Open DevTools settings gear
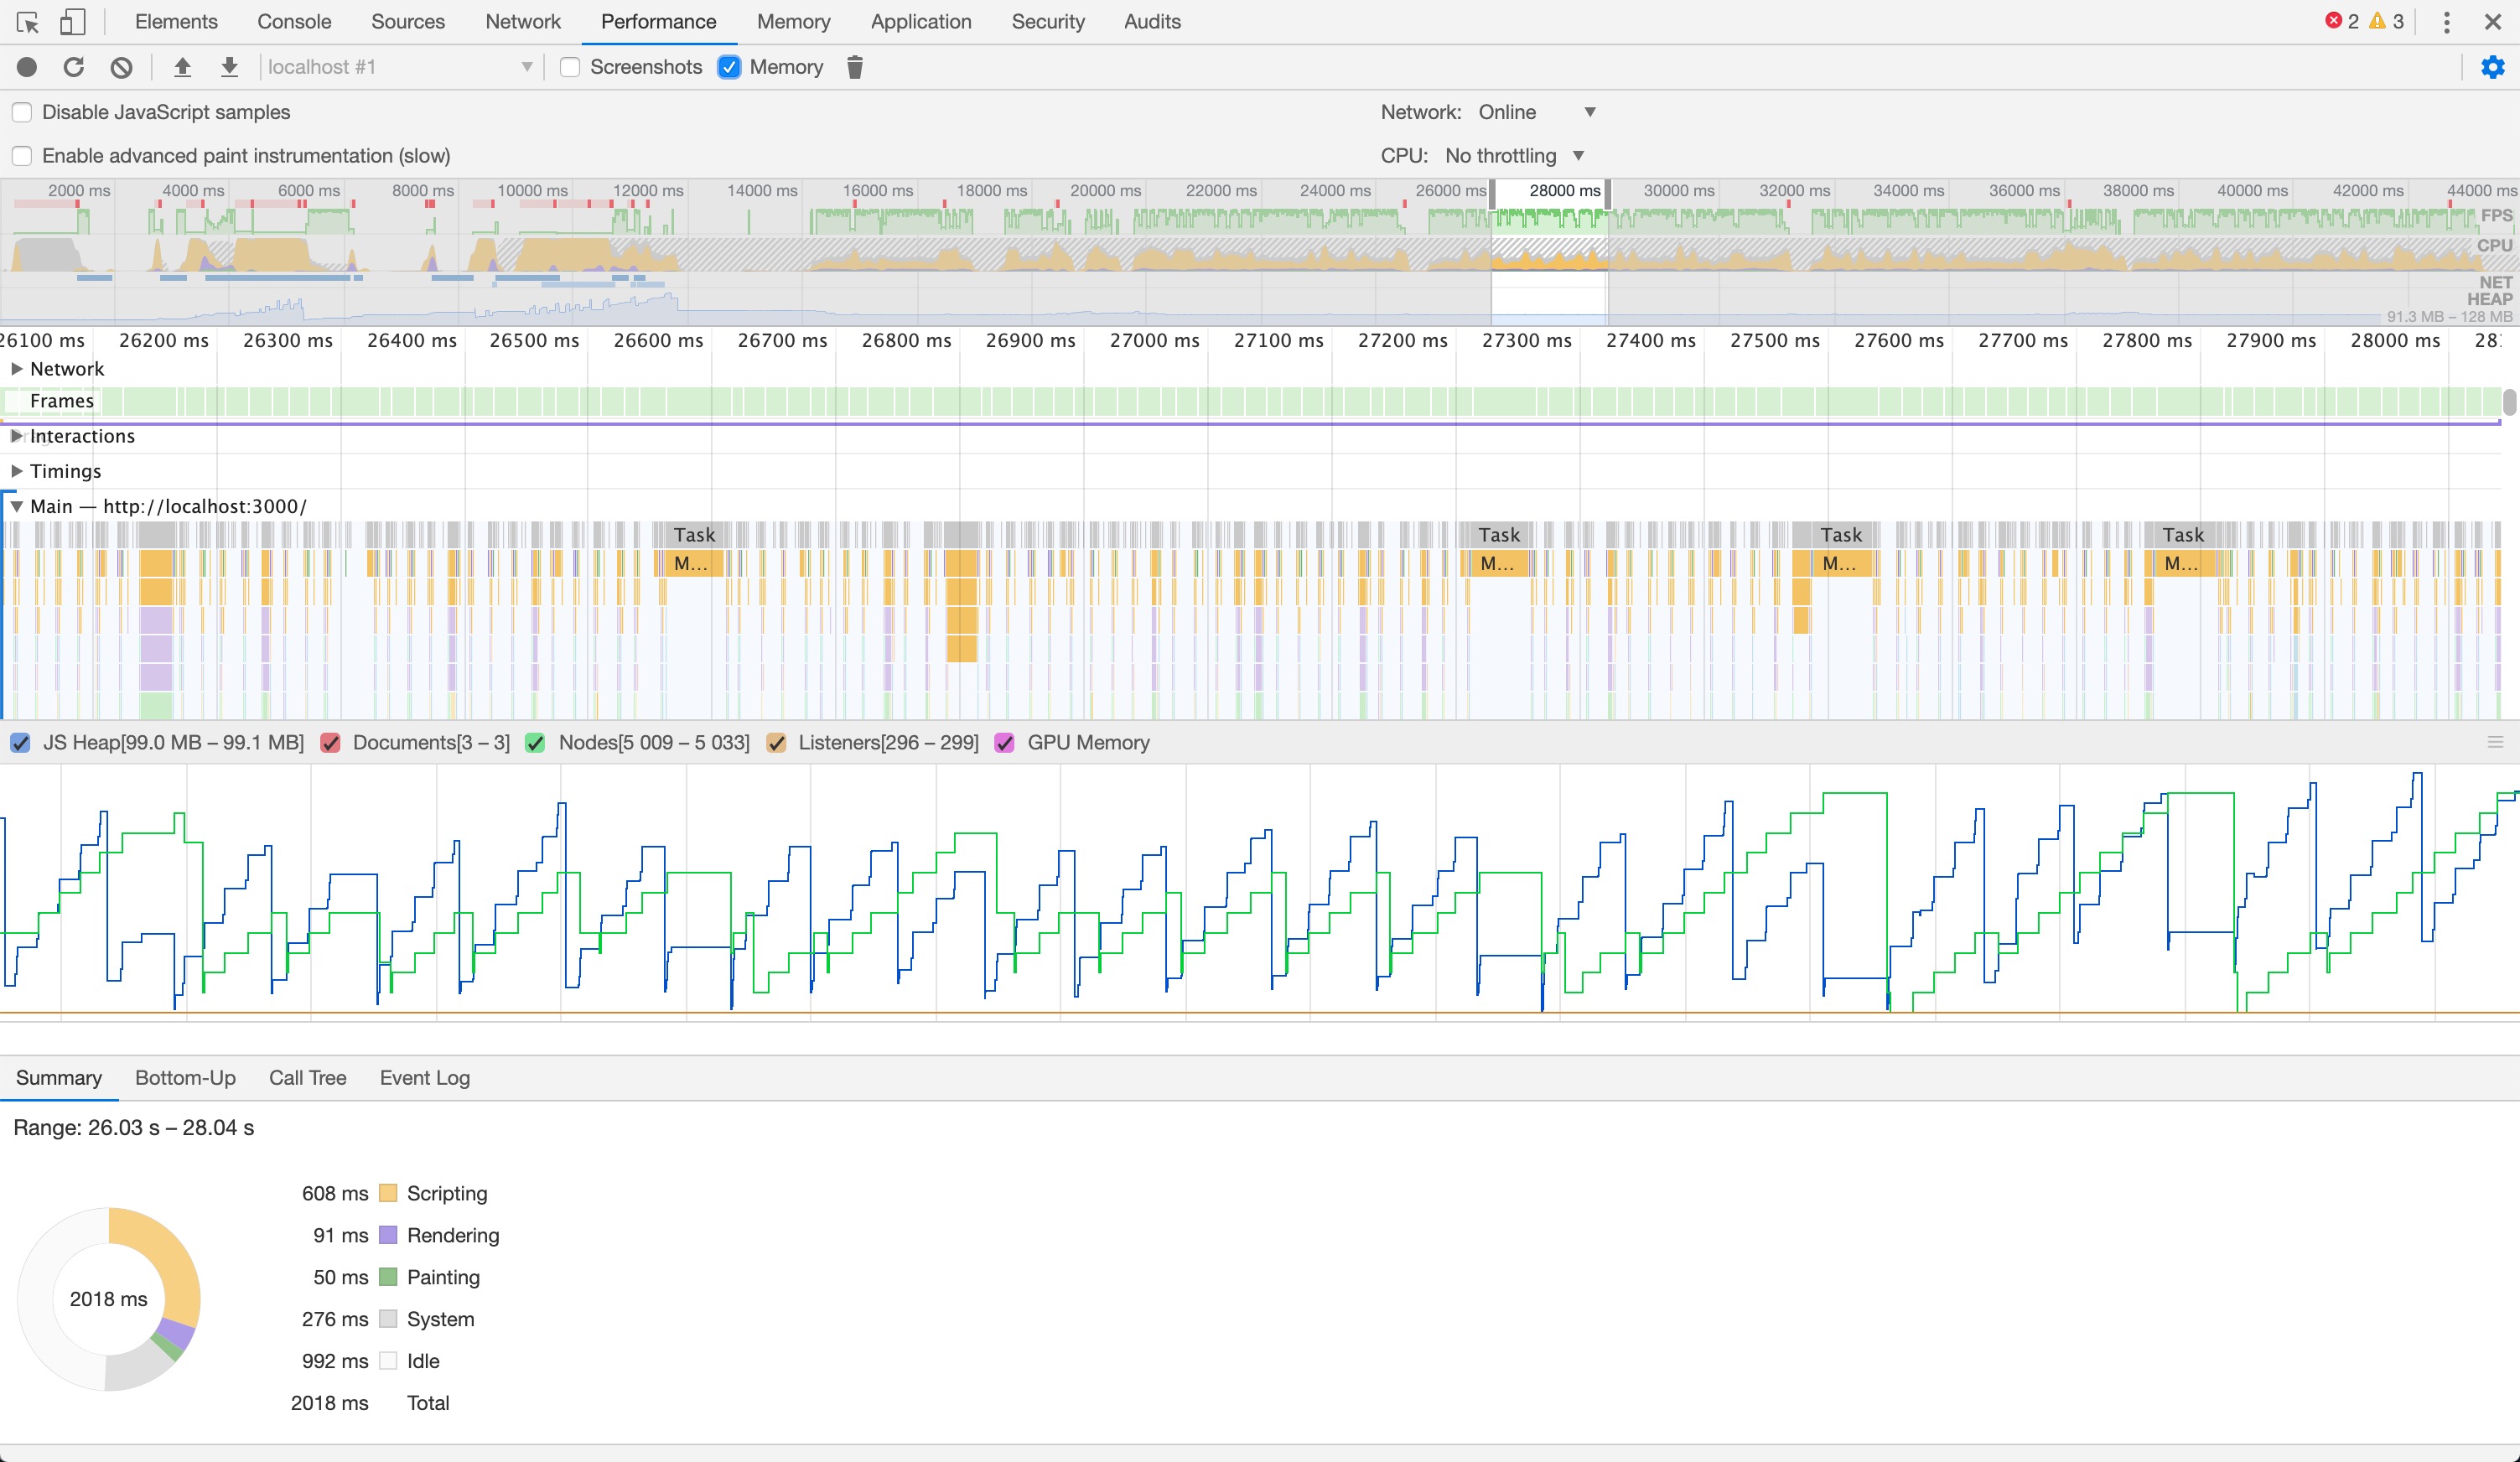This screenshot has height=1462, width=2520. 2493,67
